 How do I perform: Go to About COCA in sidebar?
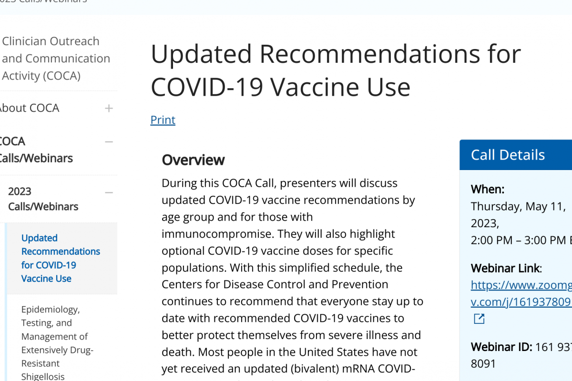click(30, 108)
